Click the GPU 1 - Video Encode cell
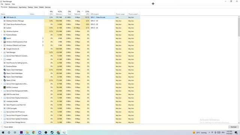 (x=102, y=17)
